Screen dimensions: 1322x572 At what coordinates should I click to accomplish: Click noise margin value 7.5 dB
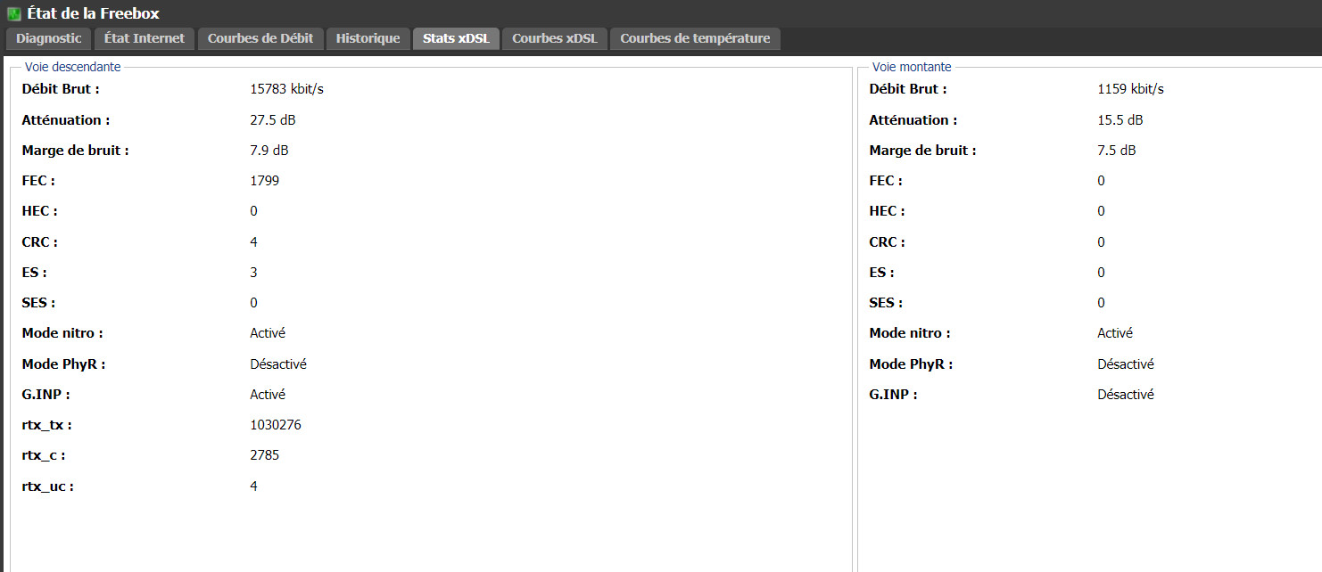(1117, 151)
